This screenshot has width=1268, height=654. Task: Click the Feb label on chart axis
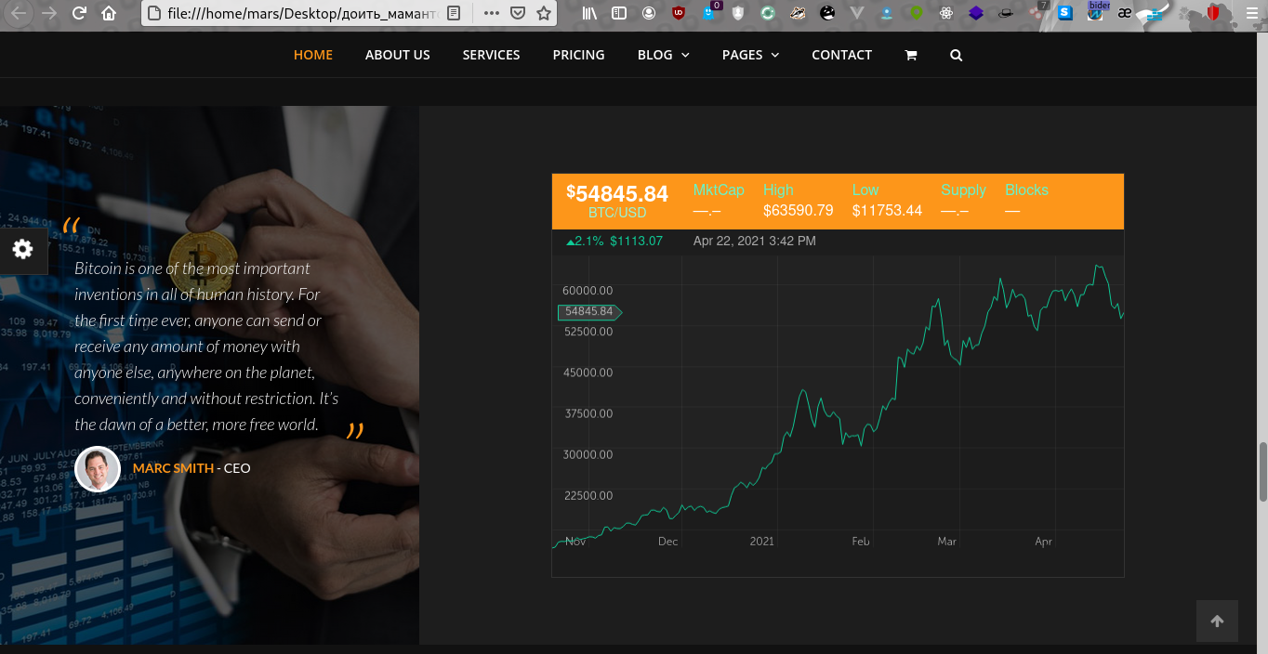coord(861,541)
